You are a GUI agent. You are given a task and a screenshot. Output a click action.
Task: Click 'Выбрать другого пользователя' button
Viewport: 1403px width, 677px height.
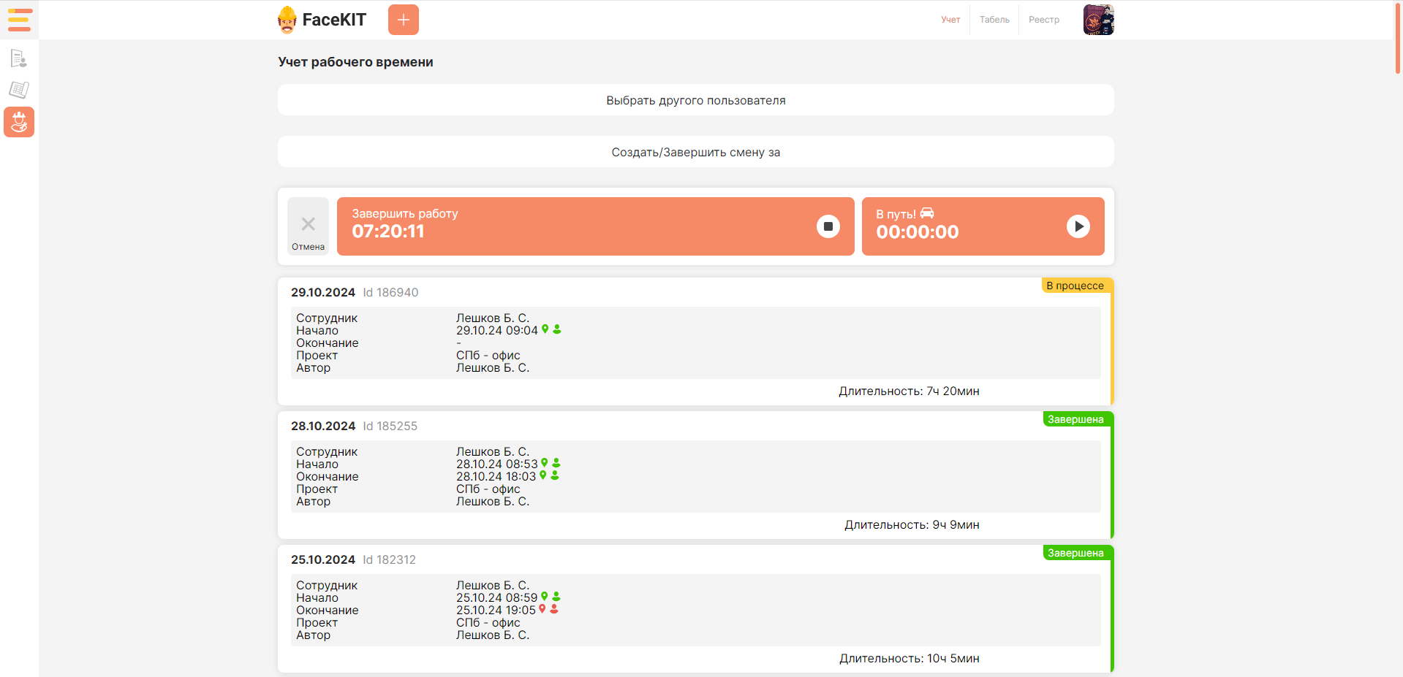point(695,100)
